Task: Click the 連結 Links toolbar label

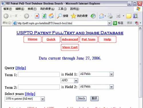Action: point(129,23)
